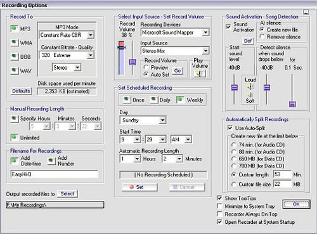Choose Weekly schedule option
The height and width of the screenshot is (234, 317).
tap(180, 100)
